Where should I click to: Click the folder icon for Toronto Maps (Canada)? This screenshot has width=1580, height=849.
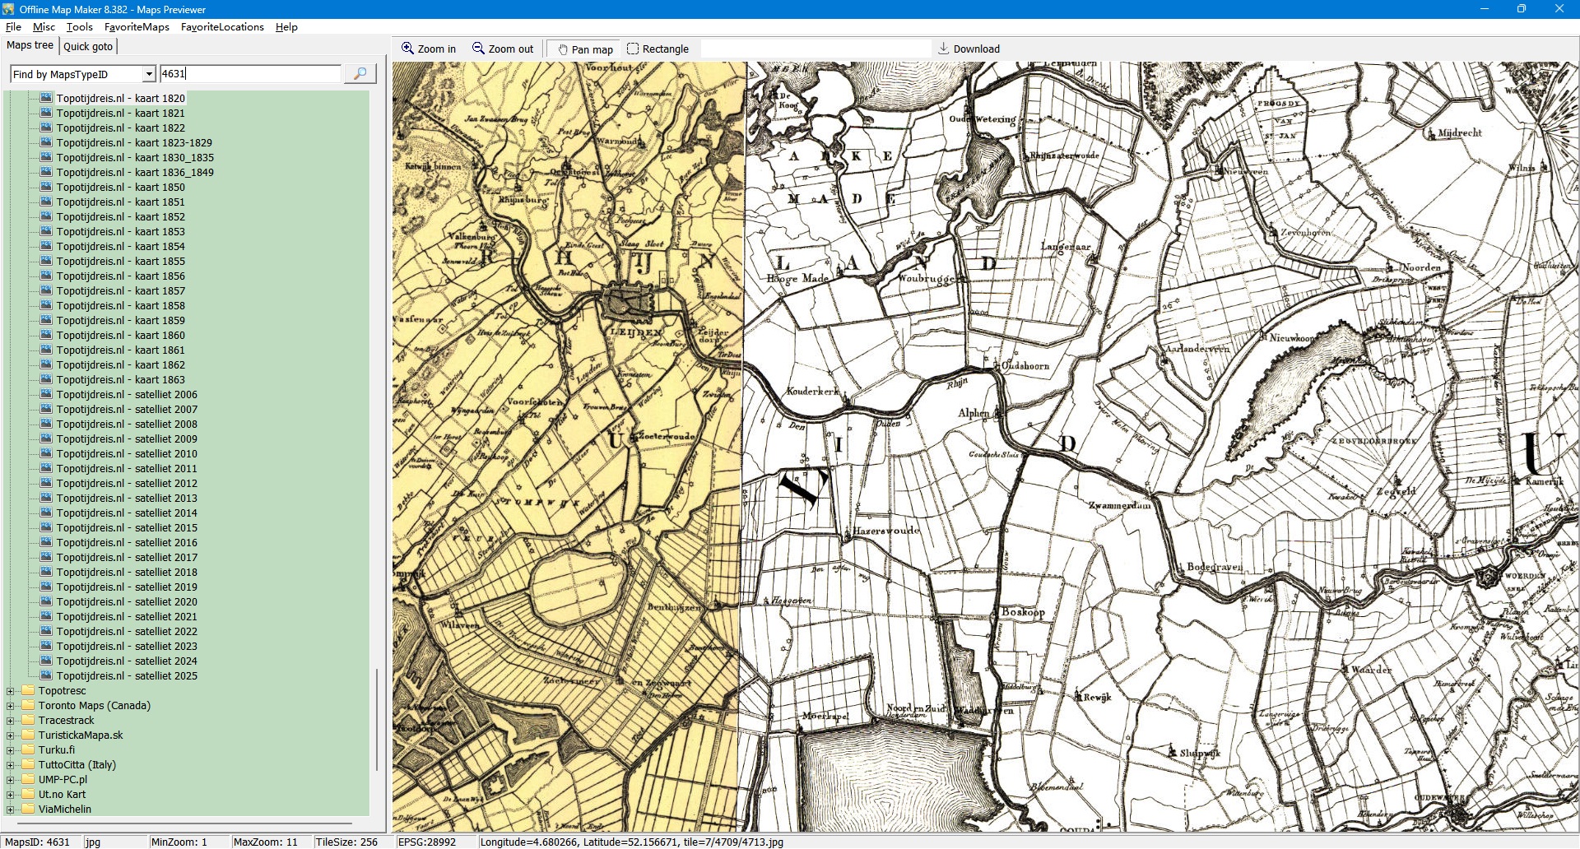point(28,706)
